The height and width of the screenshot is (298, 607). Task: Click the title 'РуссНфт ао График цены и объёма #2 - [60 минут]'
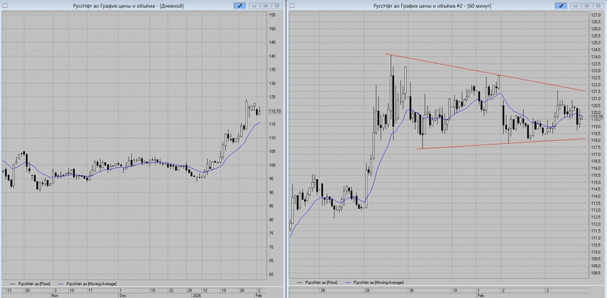coord(432,6)
